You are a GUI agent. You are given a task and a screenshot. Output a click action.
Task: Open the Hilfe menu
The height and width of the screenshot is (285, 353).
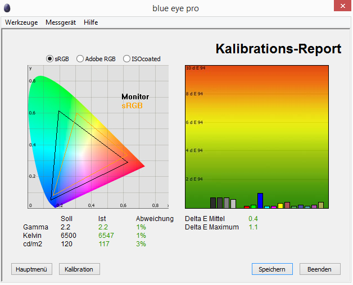90,22
